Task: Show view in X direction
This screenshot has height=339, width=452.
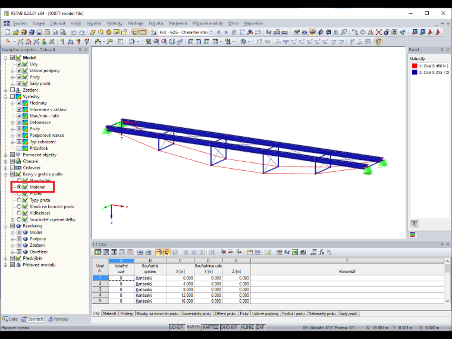Action: [x=190, y=42]
